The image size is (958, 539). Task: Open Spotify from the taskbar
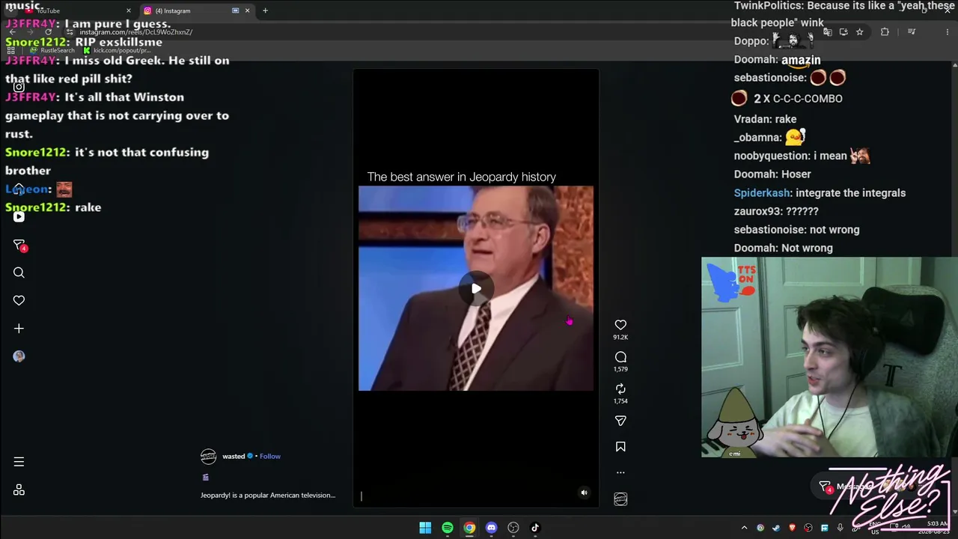point(448,528)
